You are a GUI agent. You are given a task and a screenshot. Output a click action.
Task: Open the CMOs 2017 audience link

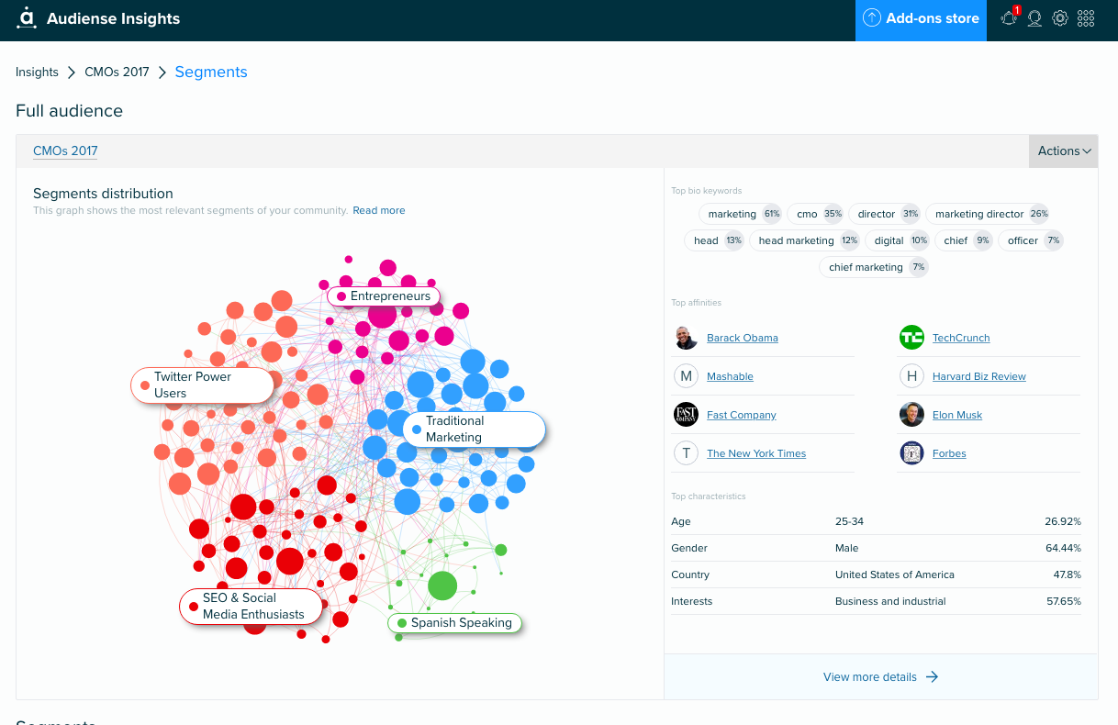click(x=65, y=151)
